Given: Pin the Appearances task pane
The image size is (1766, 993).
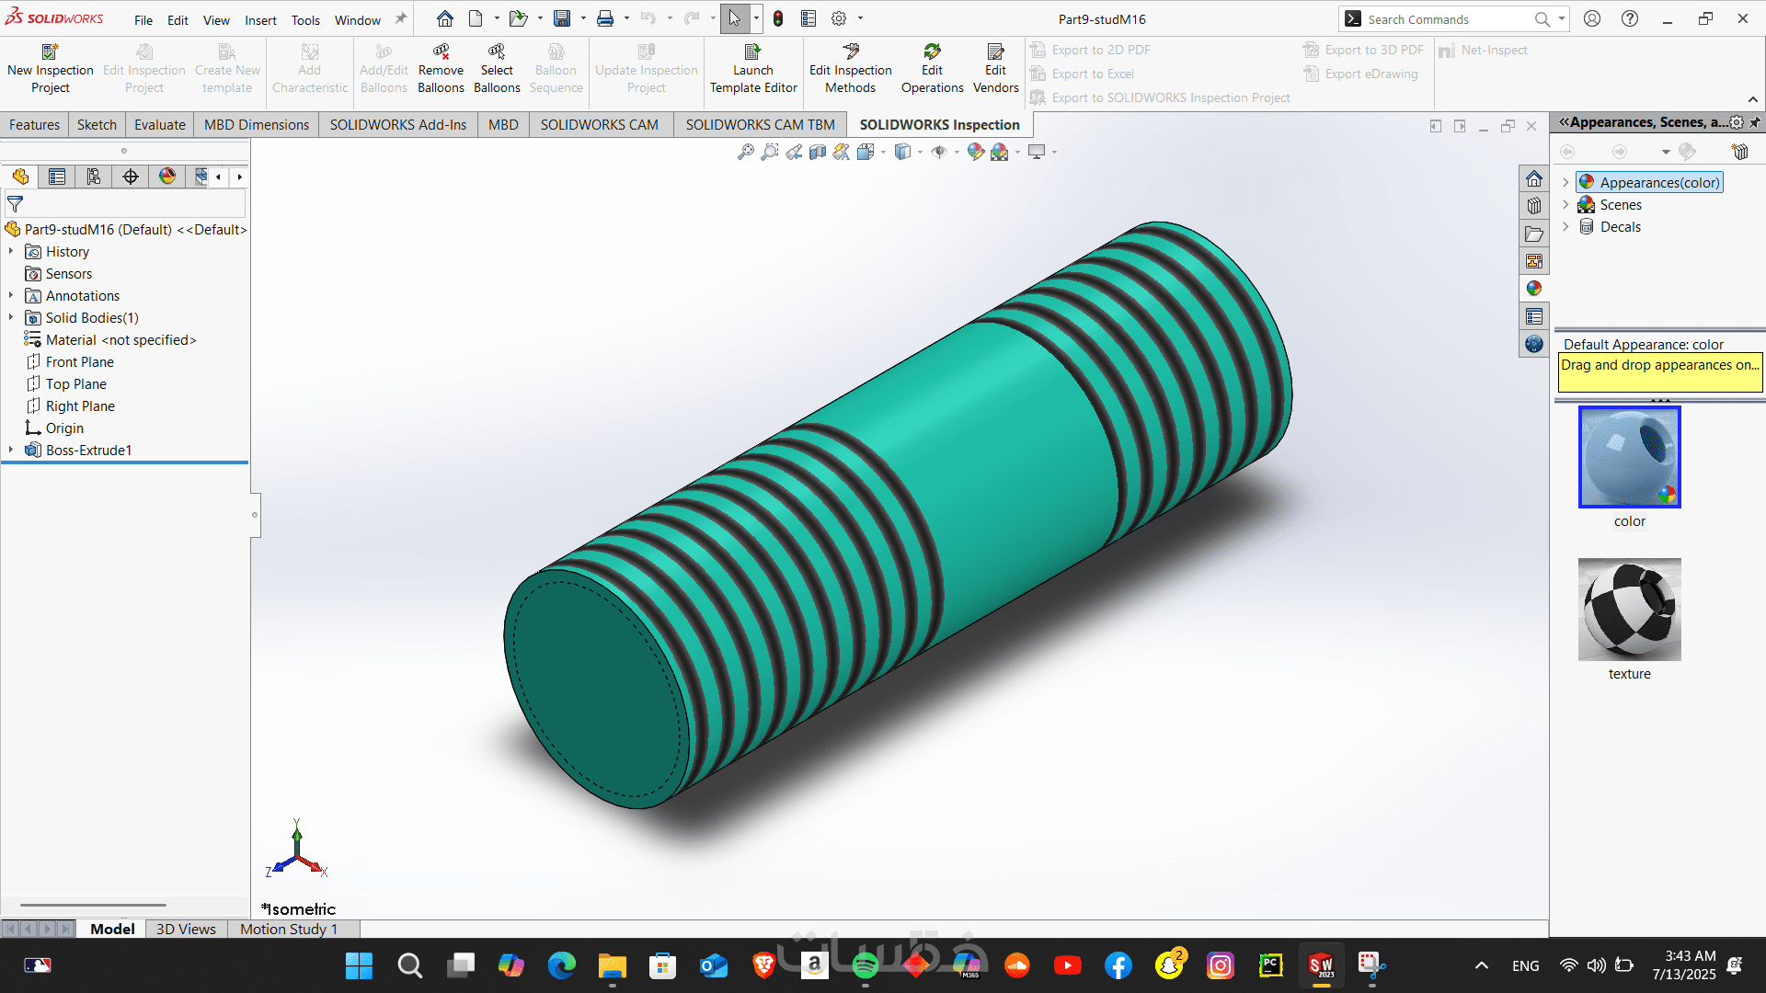Looking at the screenshot, I should tap(1755, 122).
